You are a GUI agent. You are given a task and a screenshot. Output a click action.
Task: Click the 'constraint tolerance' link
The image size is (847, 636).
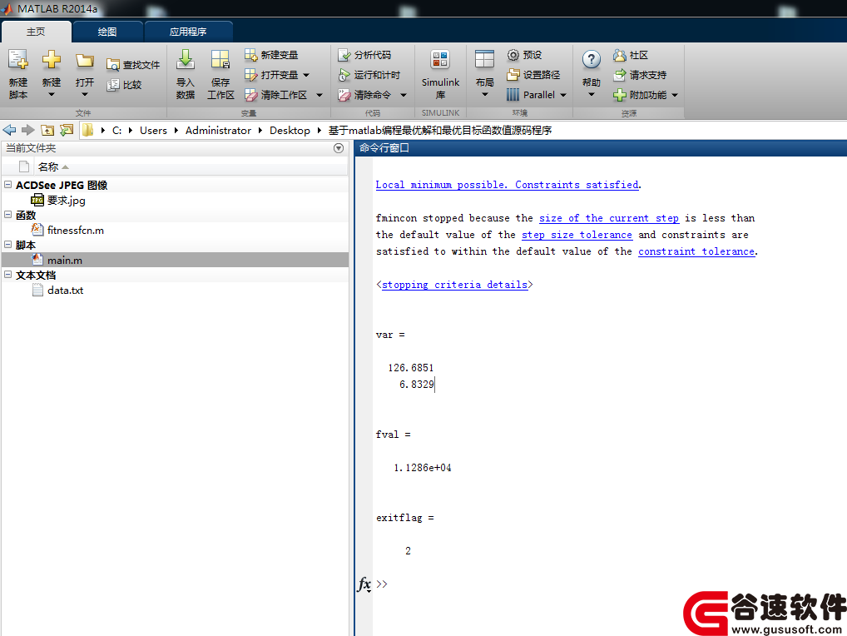point(696,251)
